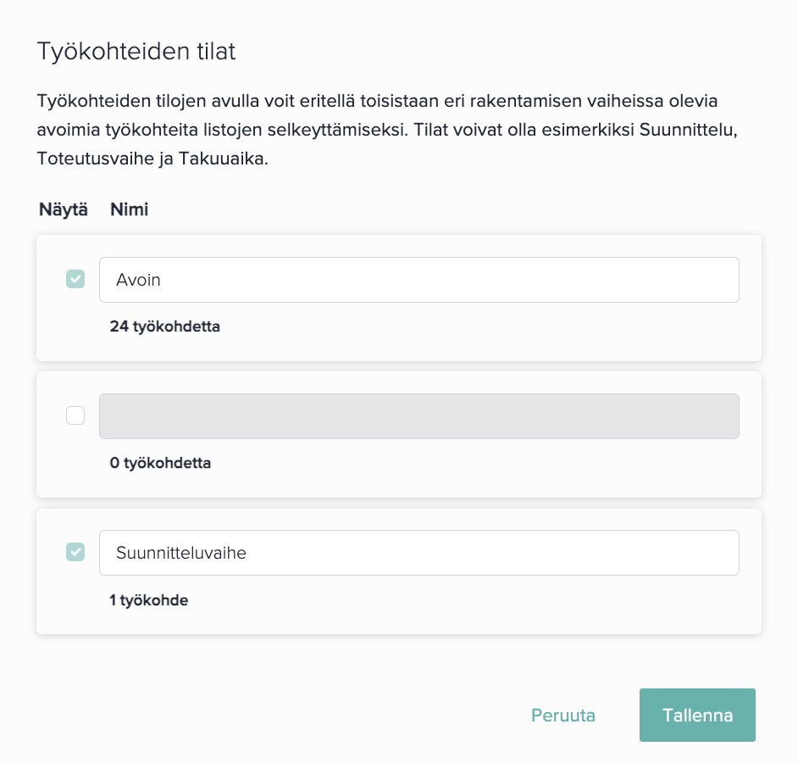Focus the Avoin name input field

coord(418,280)
